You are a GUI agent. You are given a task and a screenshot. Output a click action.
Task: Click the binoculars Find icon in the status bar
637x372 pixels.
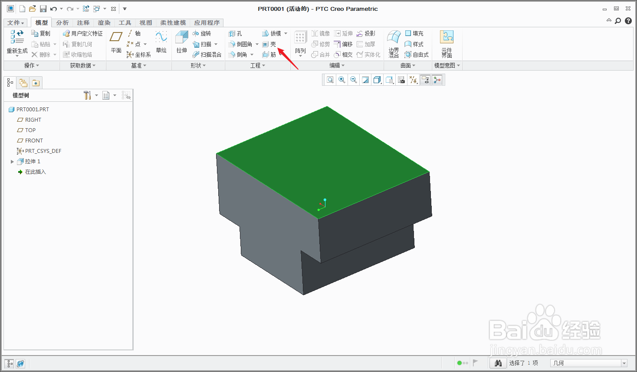(498, 363)
